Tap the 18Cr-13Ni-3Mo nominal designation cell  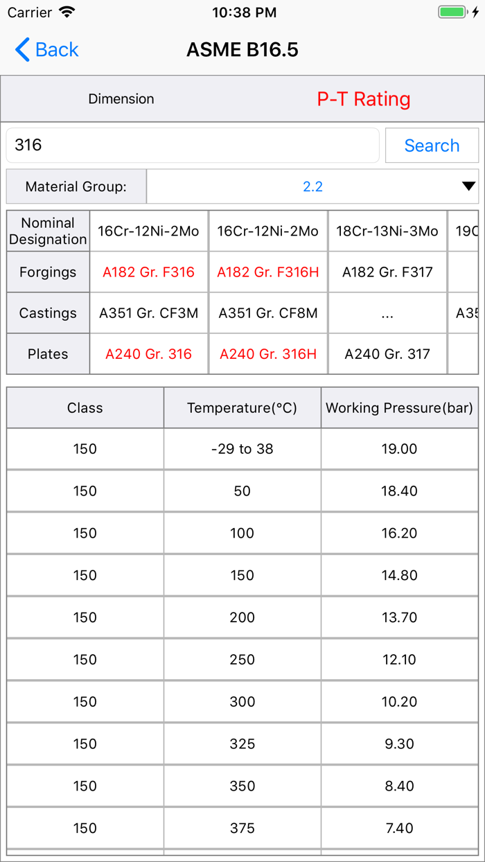[387, 231]
